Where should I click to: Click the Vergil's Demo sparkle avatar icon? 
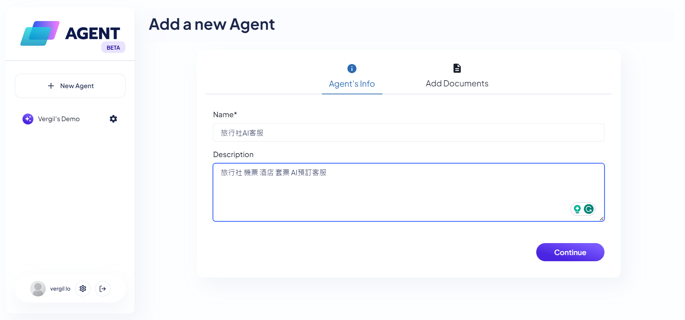(x=28, y=119)
